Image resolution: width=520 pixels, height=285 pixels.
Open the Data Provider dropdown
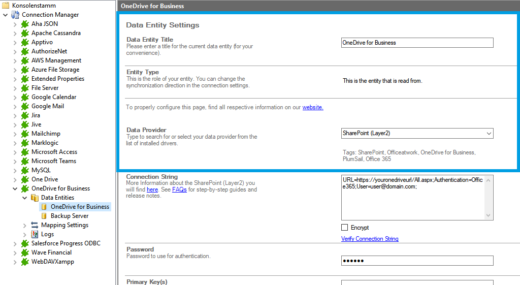[489, 134]
